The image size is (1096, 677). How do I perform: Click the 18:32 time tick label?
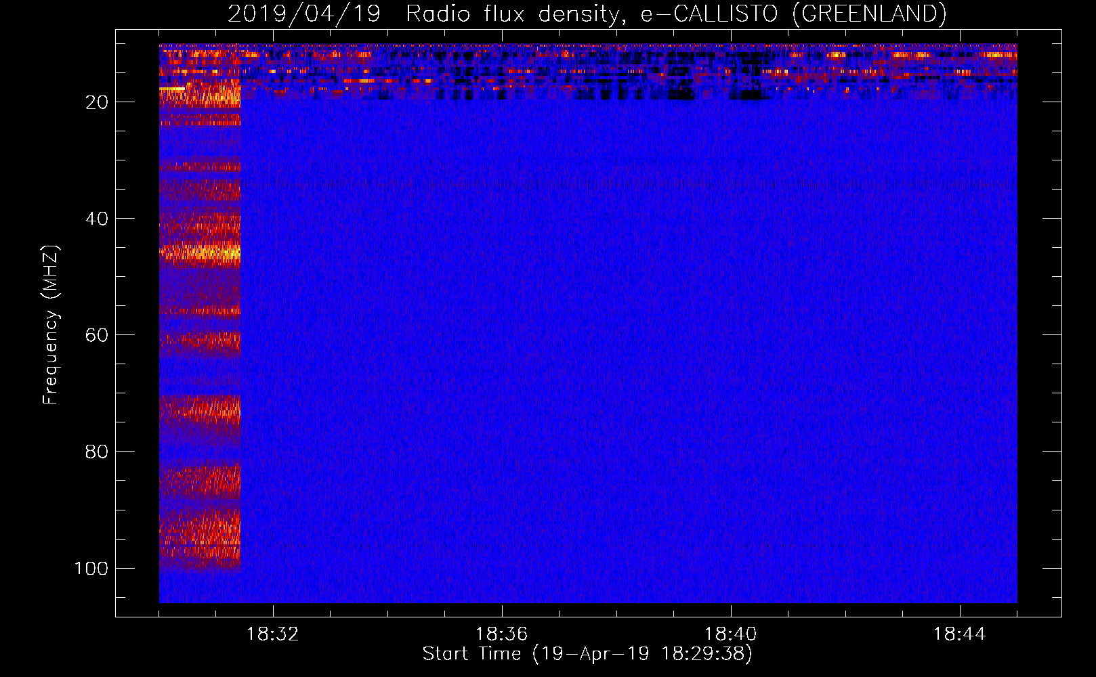tap(273, 634)
